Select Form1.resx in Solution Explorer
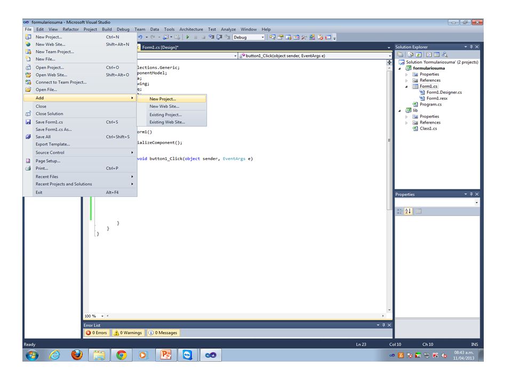Image resolution: width=512 pixels, height=384 pixels. [437, 98]
